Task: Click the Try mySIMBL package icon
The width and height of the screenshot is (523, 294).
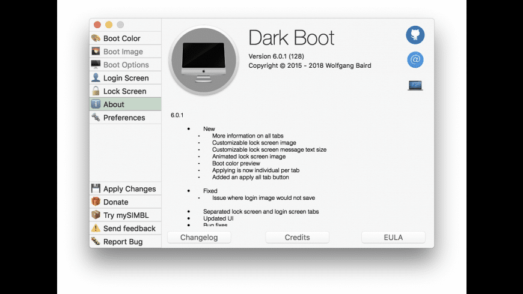Action: click(x=96, y=215)
